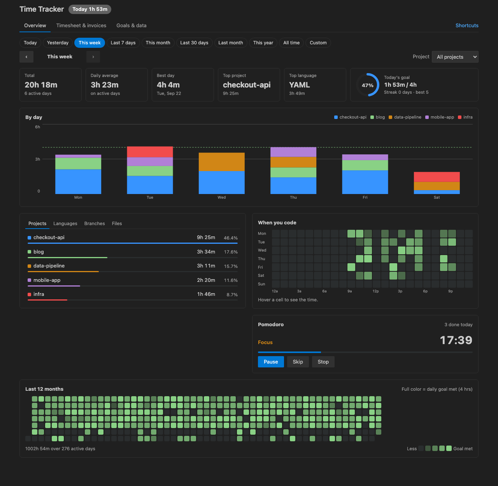Skip the current Pomodoro session
498x486 pixels.
pos(298,362)
